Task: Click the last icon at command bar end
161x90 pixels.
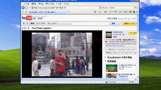Action: tap(137, 12)
